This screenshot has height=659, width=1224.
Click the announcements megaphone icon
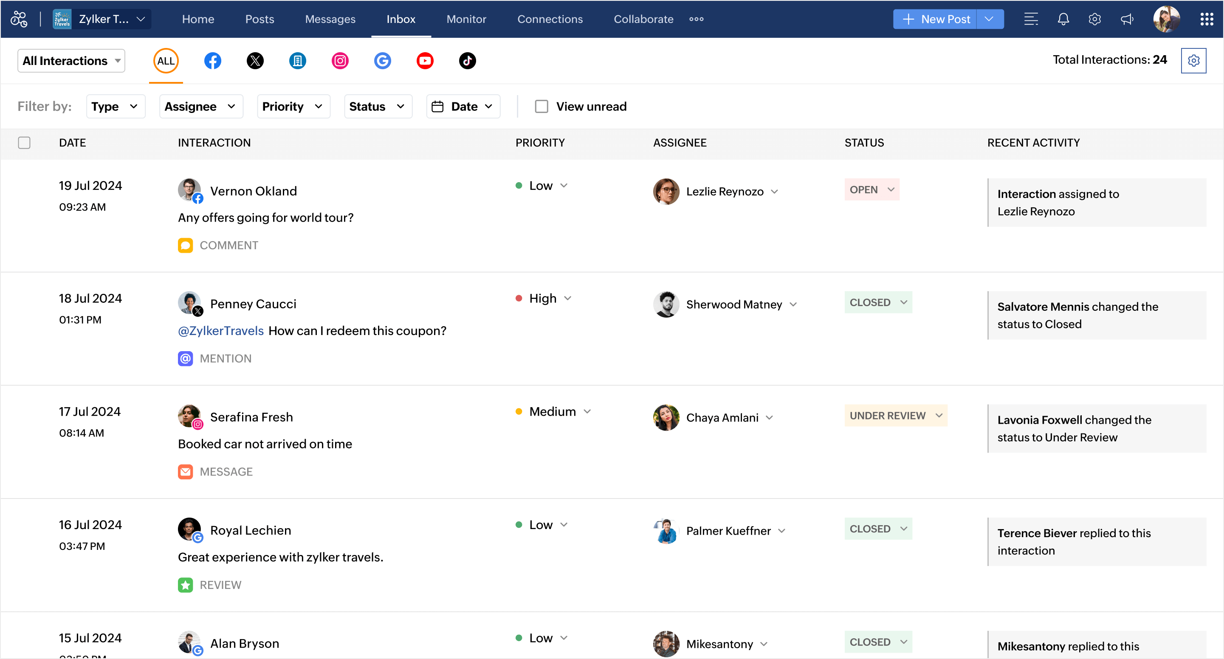pos(1127,19)
